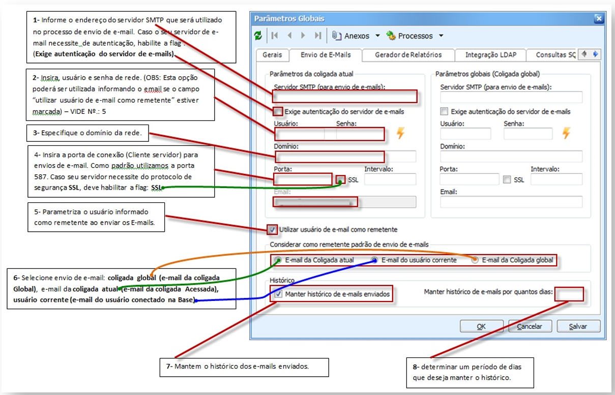The image size is (615, 395).
Task: Click Senha field in Coligada global section
Action: pos(528,134)
